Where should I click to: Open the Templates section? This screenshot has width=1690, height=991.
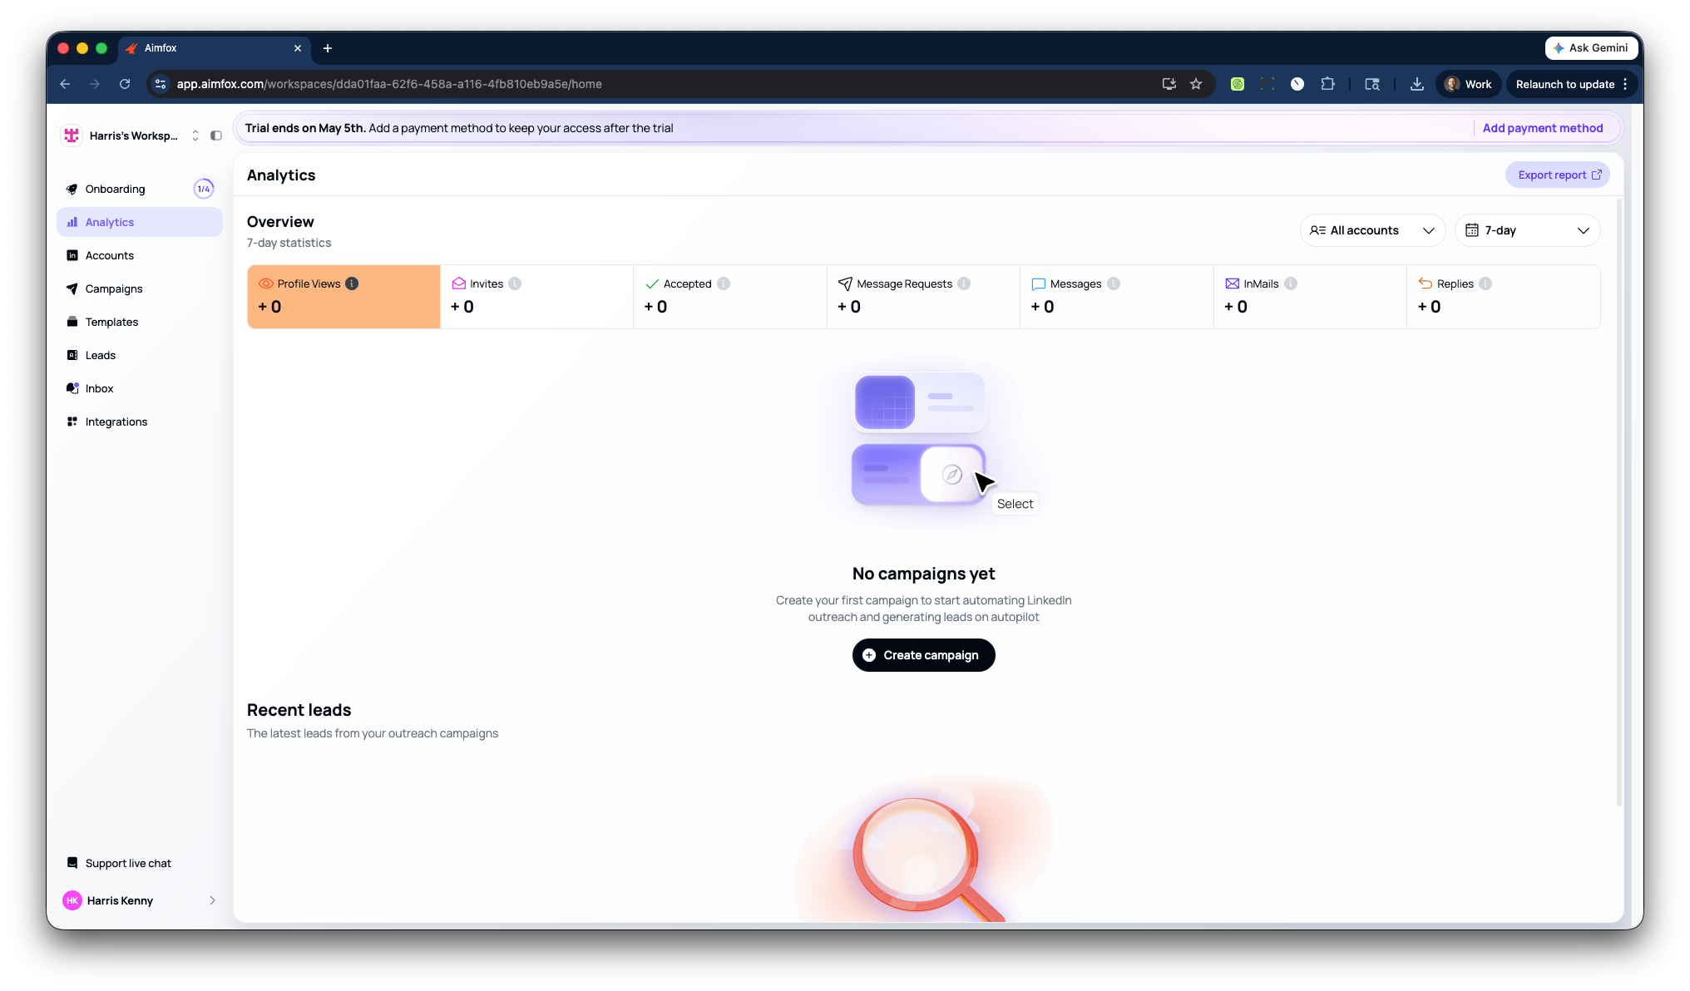point(111,322)
